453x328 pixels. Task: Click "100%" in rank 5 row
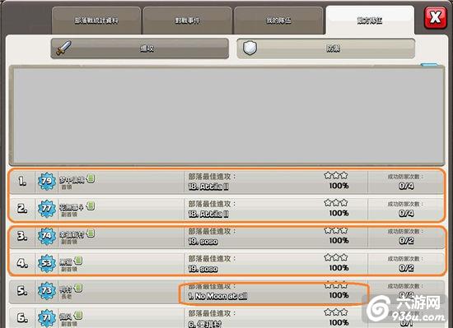(x=339, y=295)
